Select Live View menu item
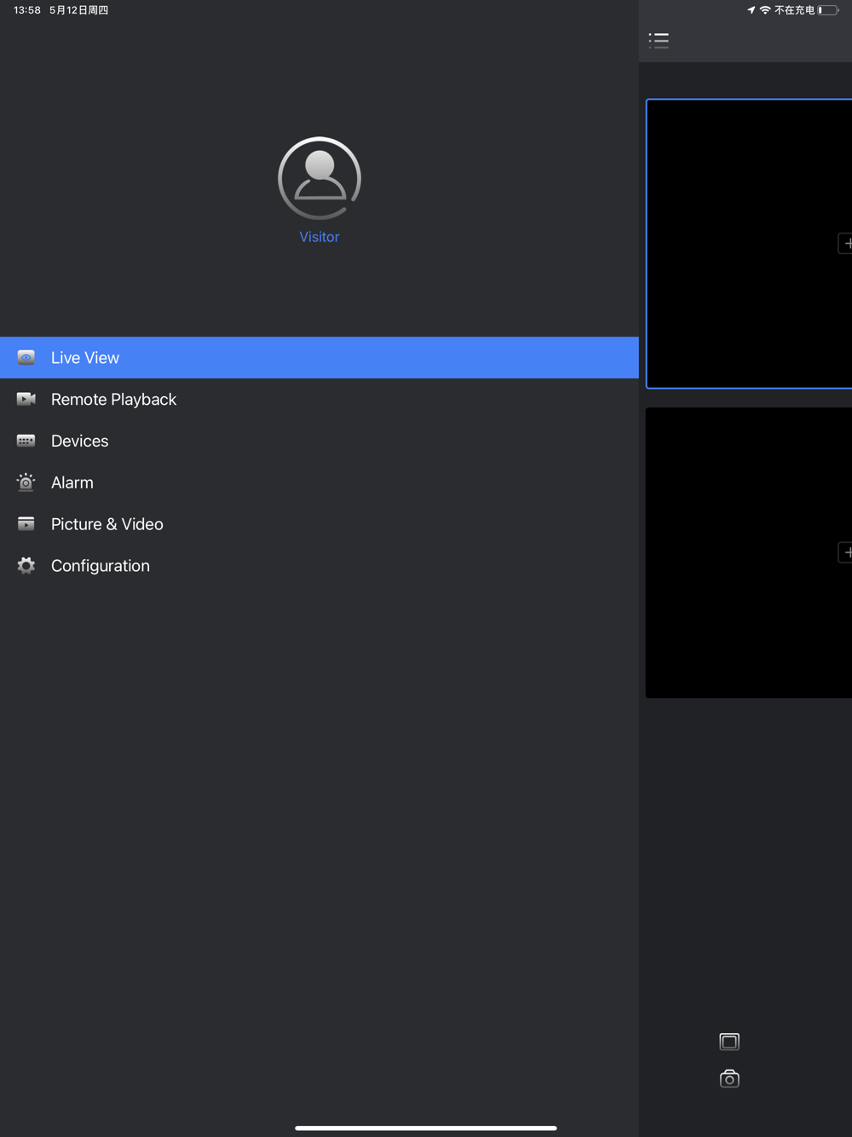The image size is (852, 1137). [x=319, y=358]
